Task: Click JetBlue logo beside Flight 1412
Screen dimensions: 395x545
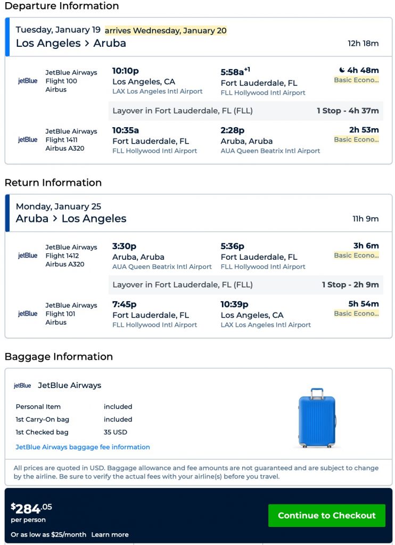Action: pos(28,255)
